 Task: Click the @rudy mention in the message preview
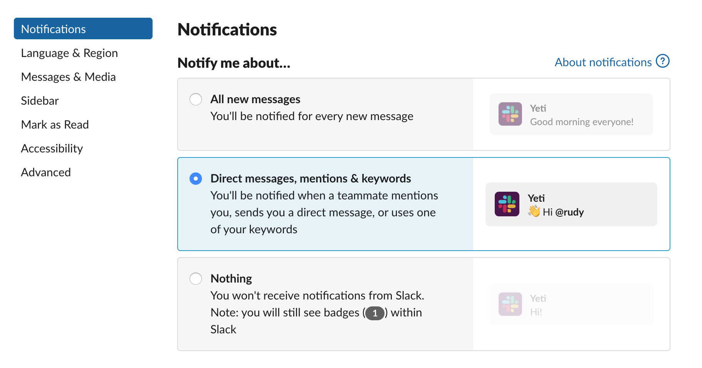click(569, 212)
